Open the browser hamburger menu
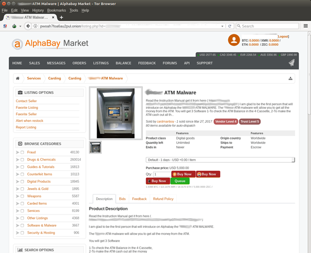This screenshot has width=311, height=253. click(305, 26)
